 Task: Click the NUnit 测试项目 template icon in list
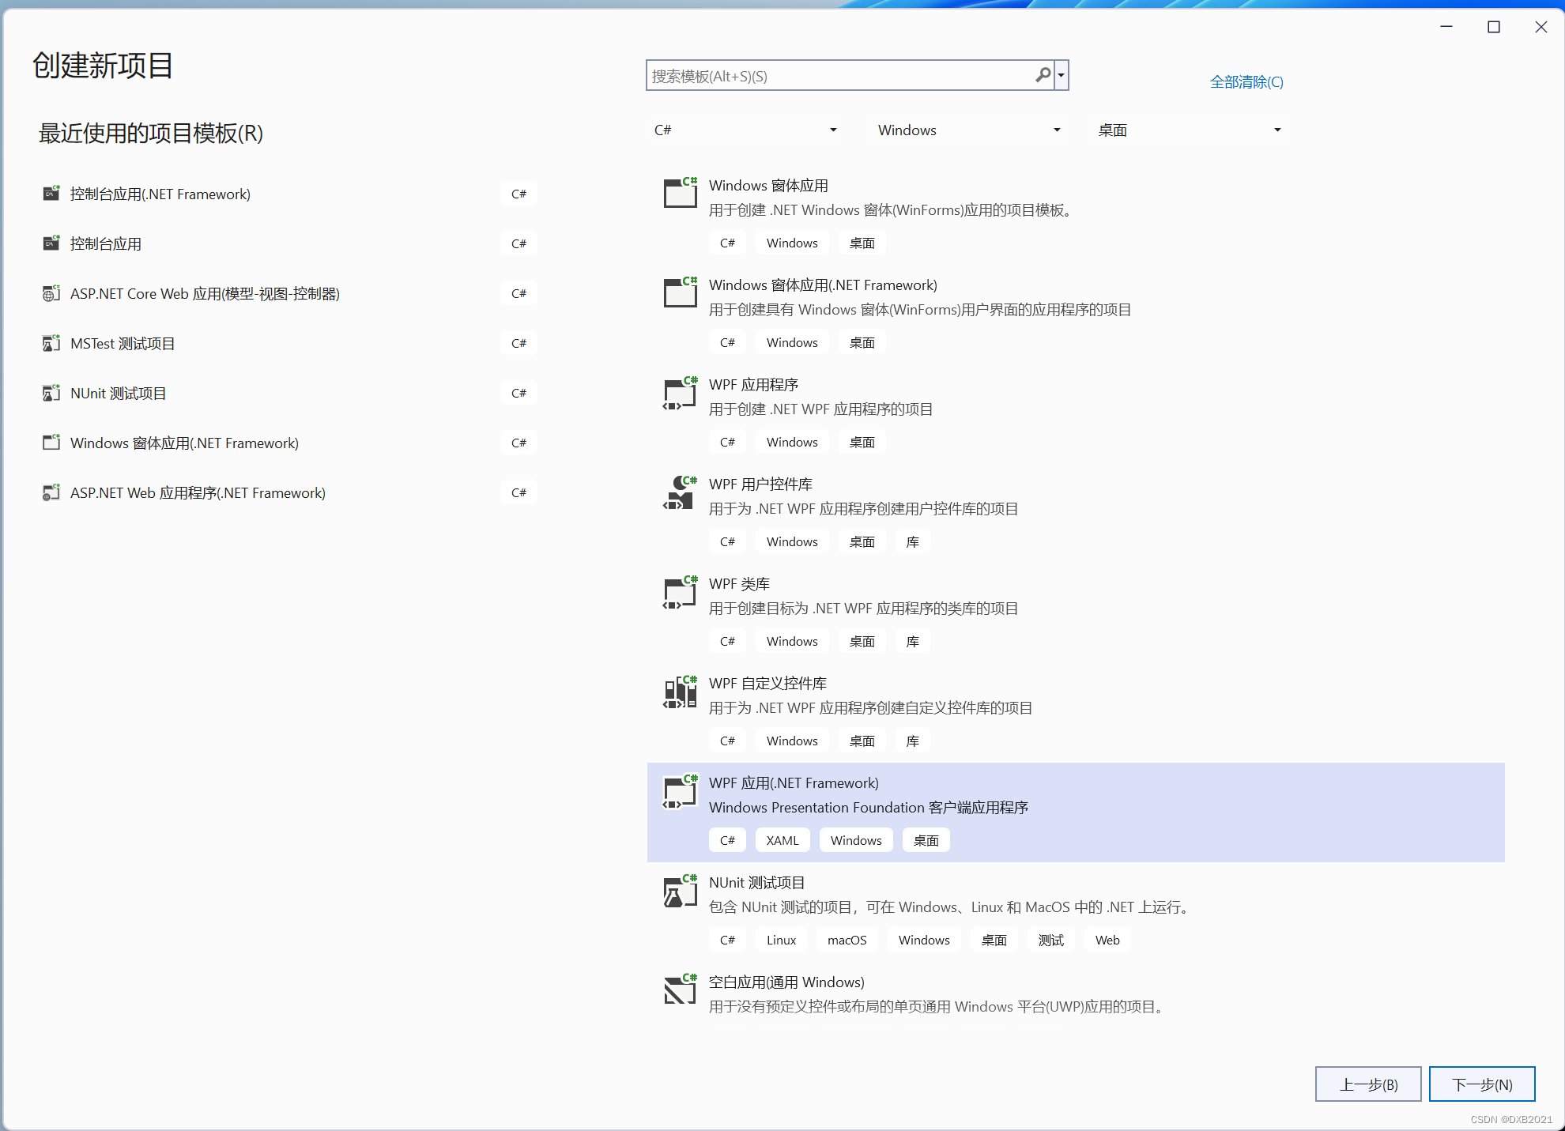(x=681, y=891)
